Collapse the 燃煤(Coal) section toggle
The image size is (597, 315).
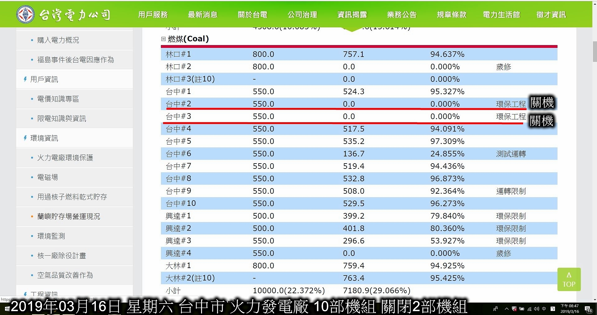point(163,39)
